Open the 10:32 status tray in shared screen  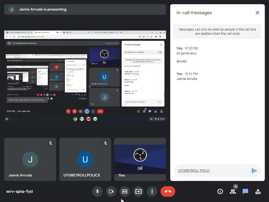pyautogui.click(x=157, y=119)
